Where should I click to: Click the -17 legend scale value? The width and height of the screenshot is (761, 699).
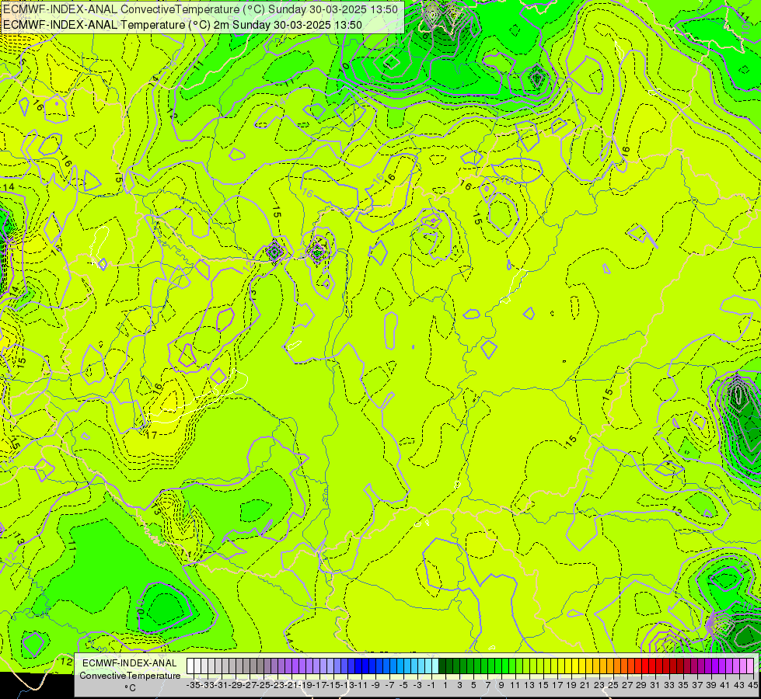pyautogui.click(x=319, y=686)
